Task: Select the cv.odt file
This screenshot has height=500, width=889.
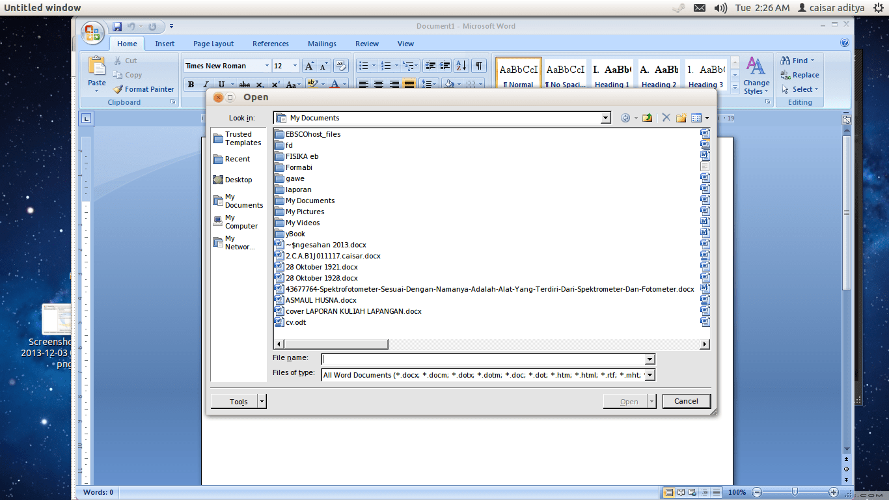Action: click(296, 322)
